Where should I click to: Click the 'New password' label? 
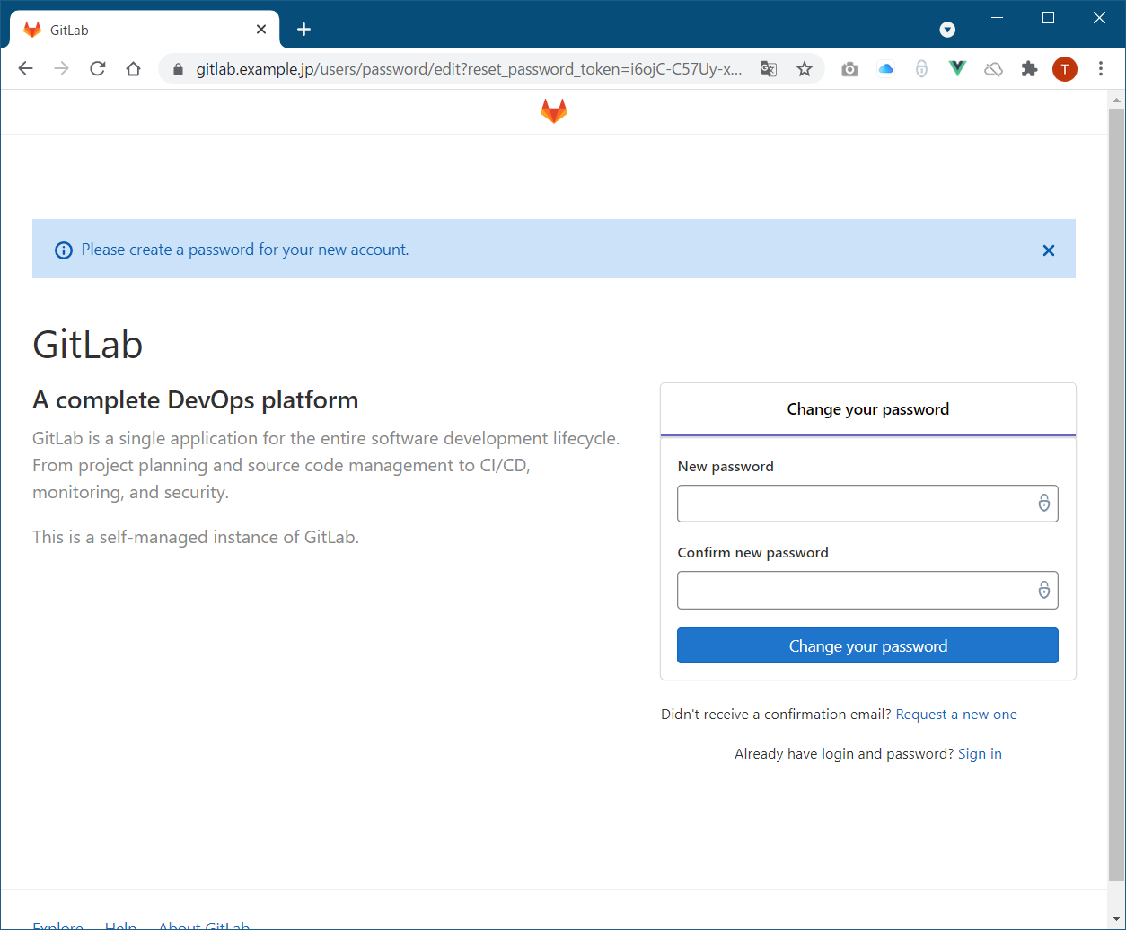pyautogui.click(x=726, y=467)
